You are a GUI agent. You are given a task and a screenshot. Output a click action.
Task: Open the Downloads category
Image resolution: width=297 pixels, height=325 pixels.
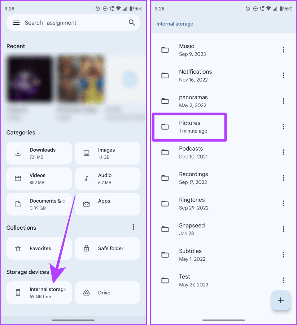click(x=39, y=153)
